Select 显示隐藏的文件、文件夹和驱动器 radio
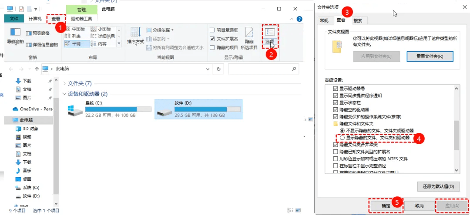470x215 pixels. (x=342, y=138)
